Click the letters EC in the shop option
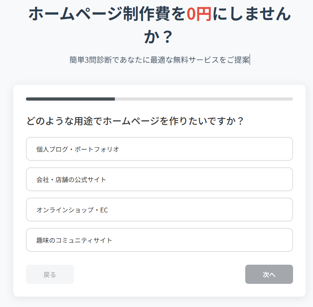This screenshot has width=313, height=307. (x=104, y=210)
